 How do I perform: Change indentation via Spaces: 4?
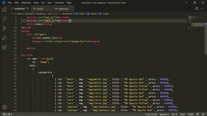tap(164, 114)
